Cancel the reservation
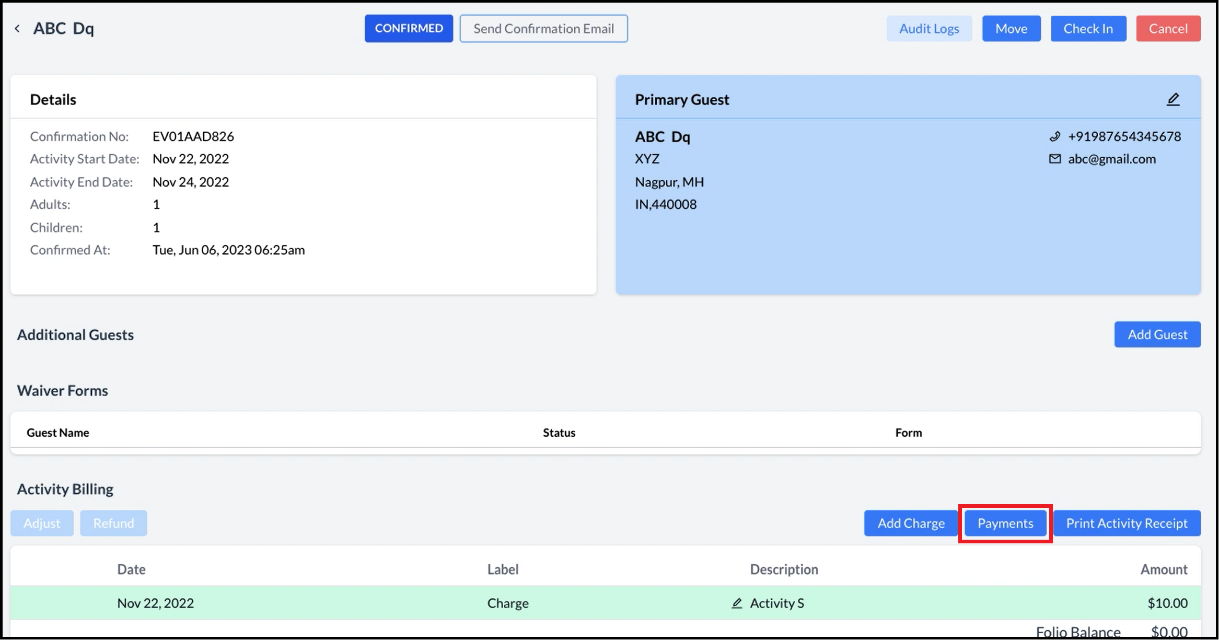 tap(1168, 28)
